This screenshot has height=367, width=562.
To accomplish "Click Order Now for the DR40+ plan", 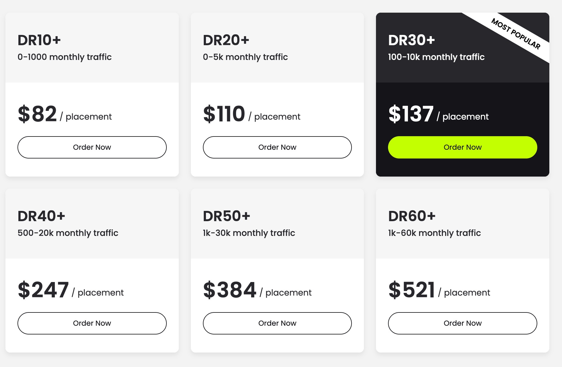I will coord(92,323).
